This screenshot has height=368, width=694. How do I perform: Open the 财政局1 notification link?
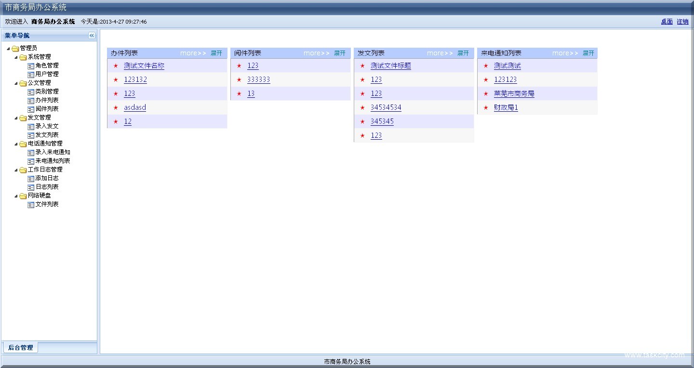[x=506, y=107]
